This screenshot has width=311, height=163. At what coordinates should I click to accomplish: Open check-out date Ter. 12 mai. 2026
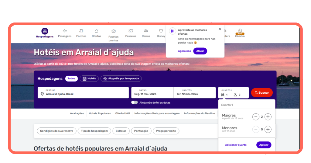[195, 93]
